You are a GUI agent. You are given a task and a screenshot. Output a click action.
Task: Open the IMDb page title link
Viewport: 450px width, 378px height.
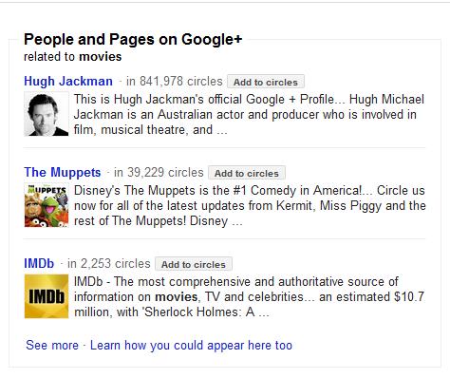(x=39, y=264)
